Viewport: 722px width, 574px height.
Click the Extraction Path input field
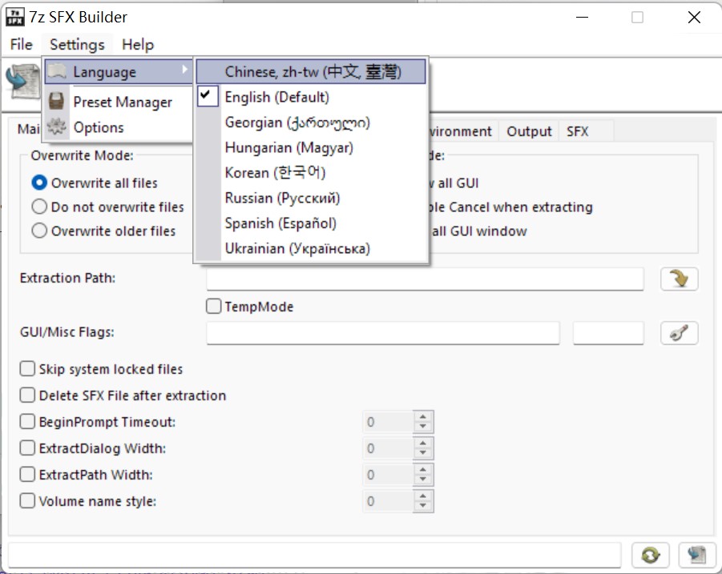pos(425,279)
